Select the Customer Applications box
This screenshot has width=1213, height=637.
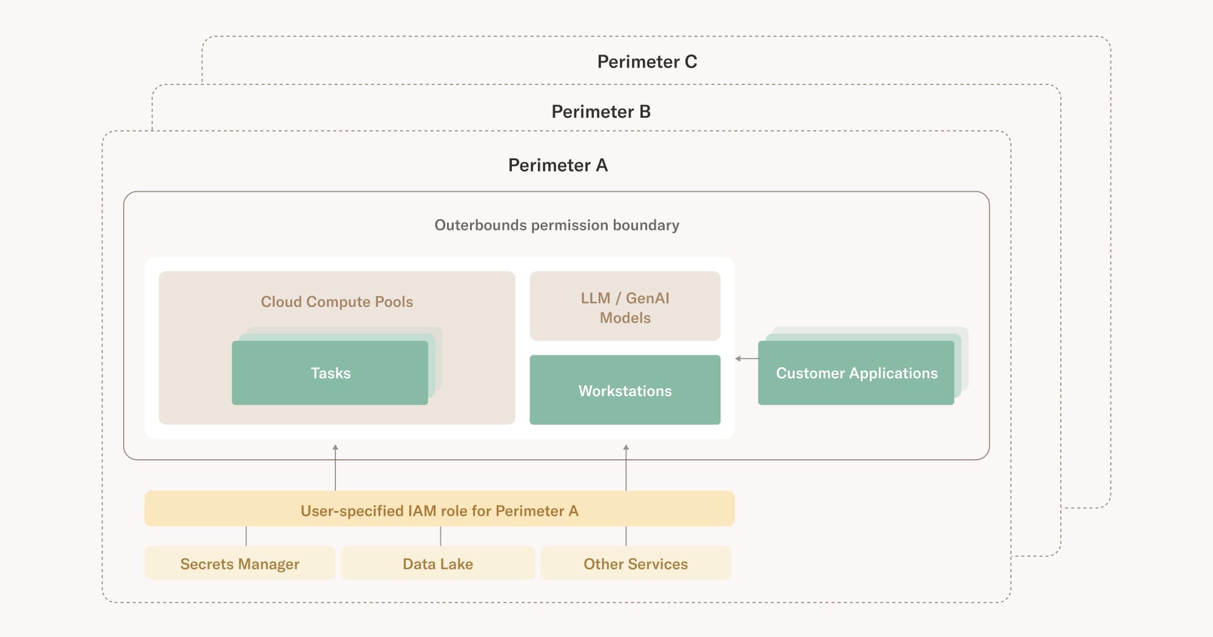click(x=856, y=373)
